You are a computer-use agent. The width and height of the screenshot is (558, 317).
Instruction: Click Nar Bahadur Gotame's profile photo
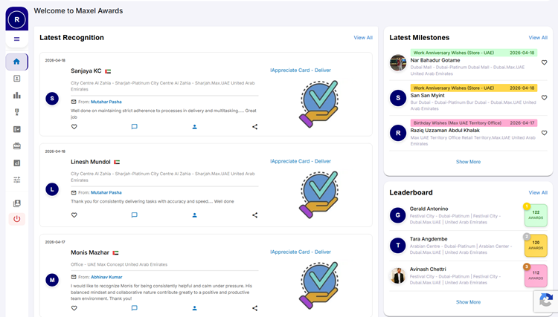coord(398,63)
